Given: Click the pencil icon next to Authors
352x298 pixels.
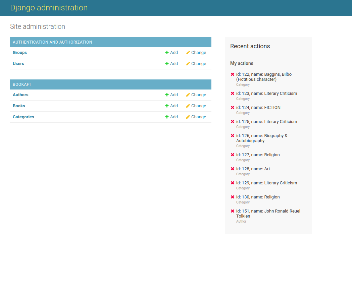Looking at the screenshot, I should pos(188,95).
